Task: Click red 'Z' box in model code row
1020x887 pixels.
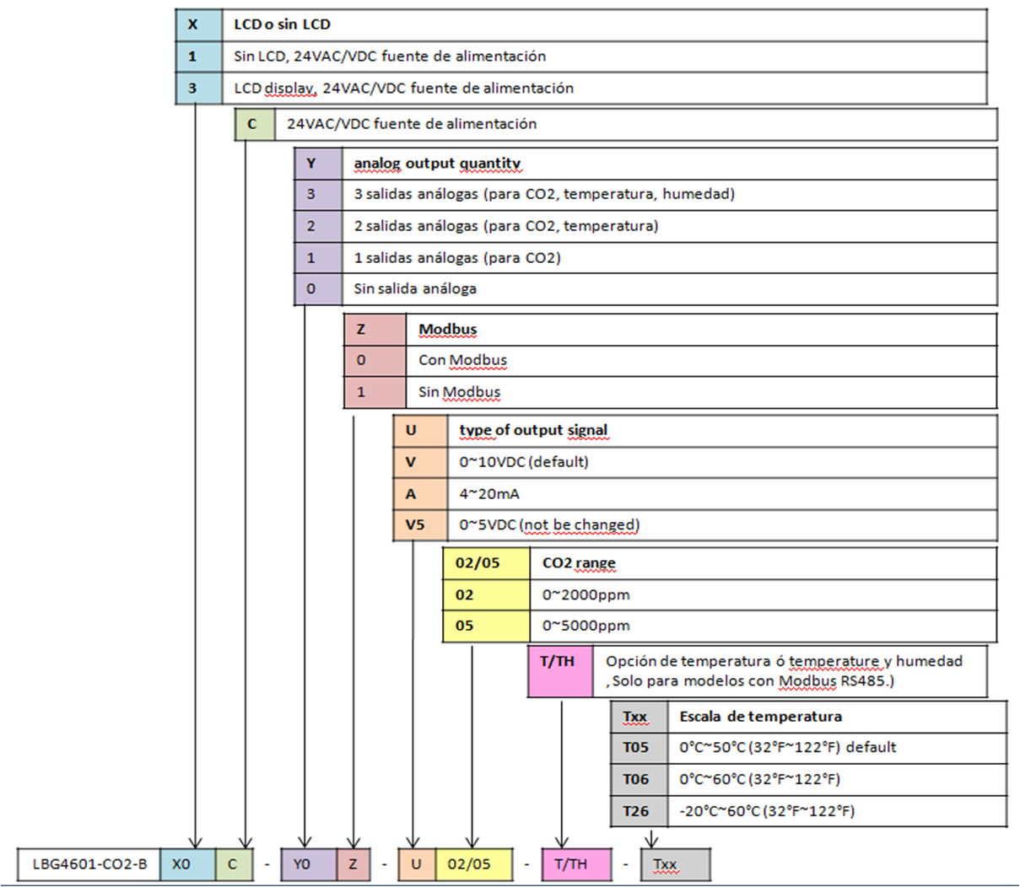Action: [x=353, y=864]
